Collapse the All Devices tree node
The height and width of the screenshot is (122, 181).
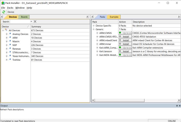pyautogui.click(x=3, y=30)
